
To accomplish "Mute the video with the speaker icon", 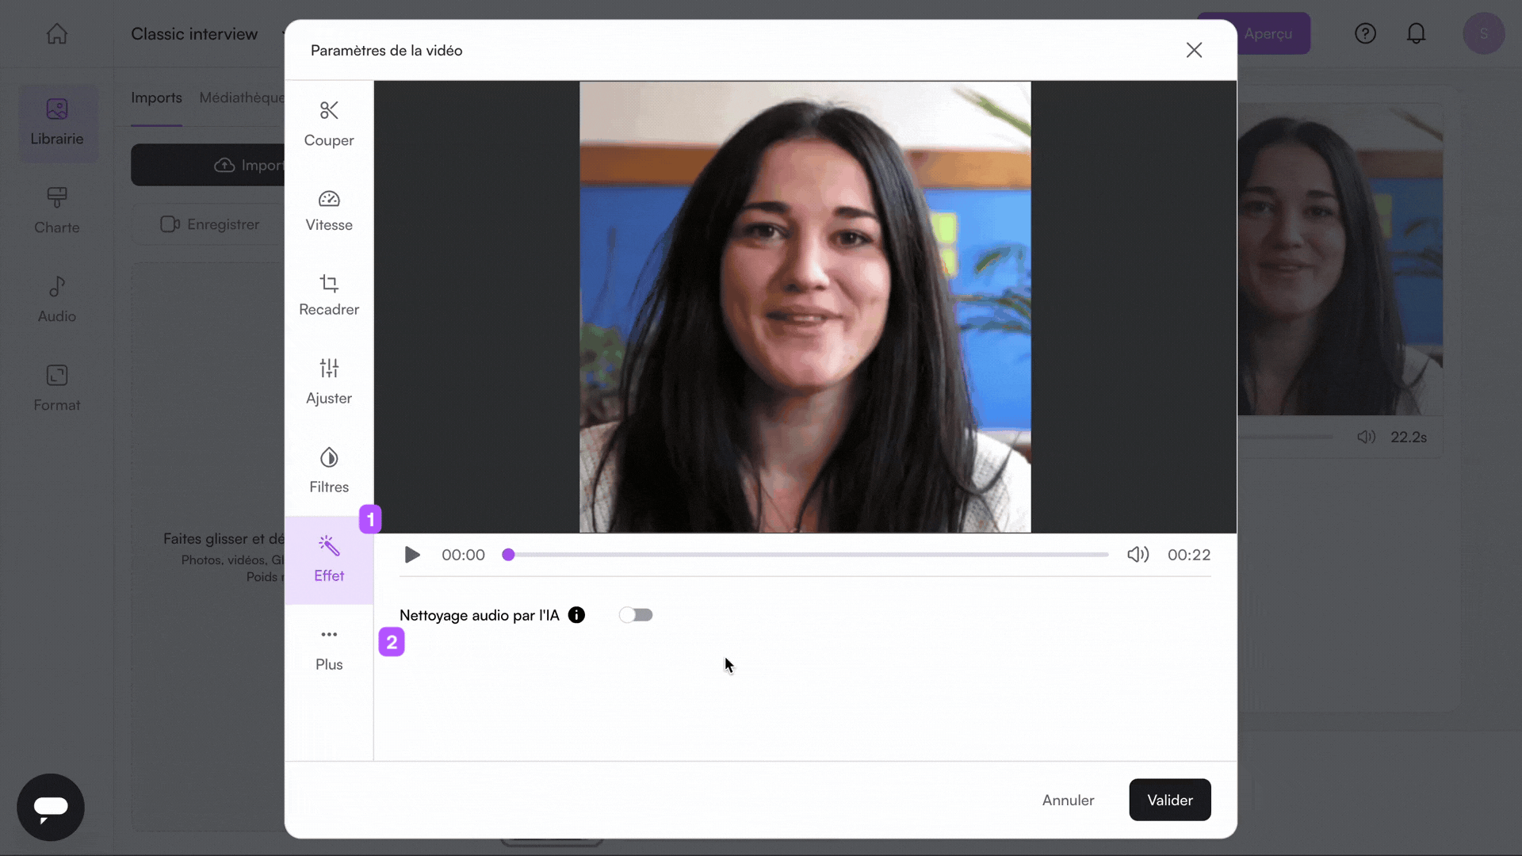I will click(1138, 555).
